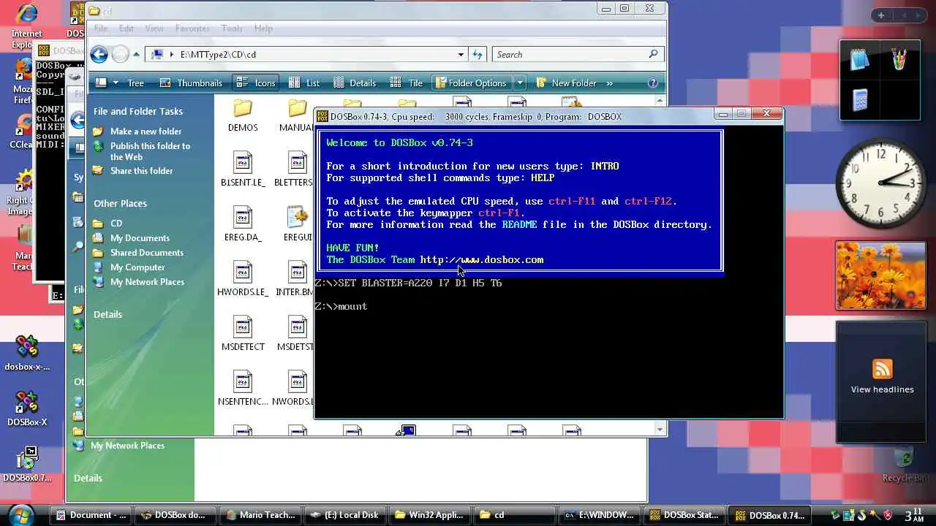Open the dropdown beside the first toolbar icon
Image resolution: width=936 pixels, height=526 pixels.
(116, 83)
